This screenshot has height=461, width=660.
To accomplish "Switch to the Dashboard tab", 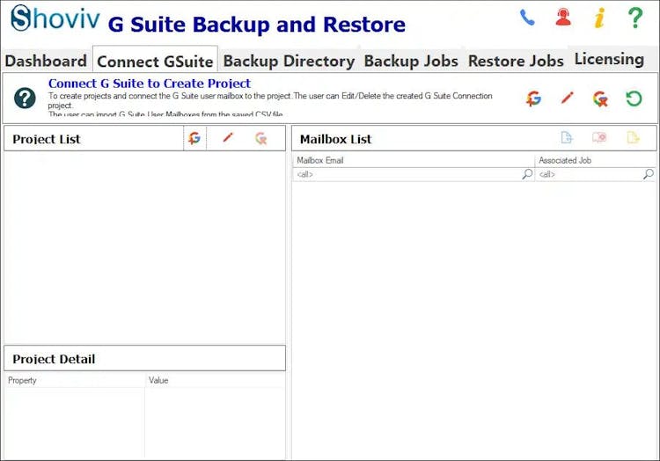I will 46,61.
